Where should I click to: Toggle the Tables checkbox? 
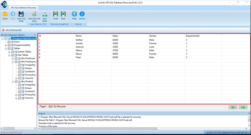9,48
